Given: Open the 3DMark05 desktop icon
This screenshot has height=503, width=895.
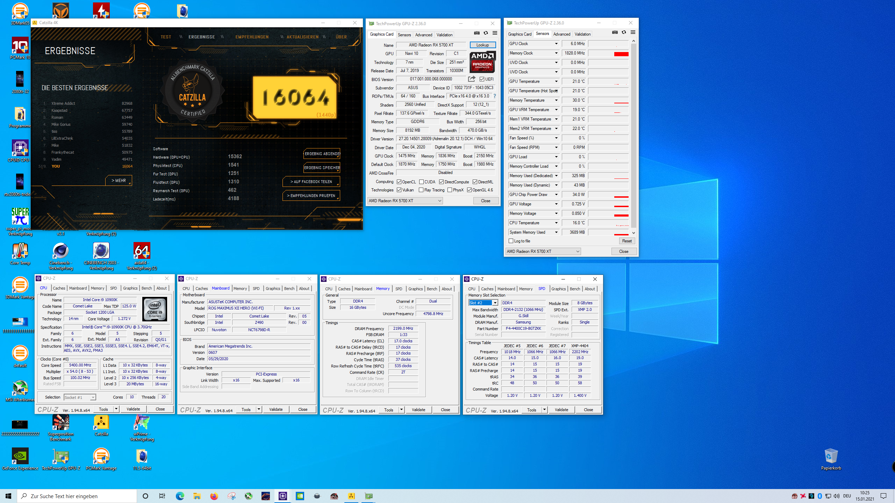Looking at the screenshot, I should [20, 13].
